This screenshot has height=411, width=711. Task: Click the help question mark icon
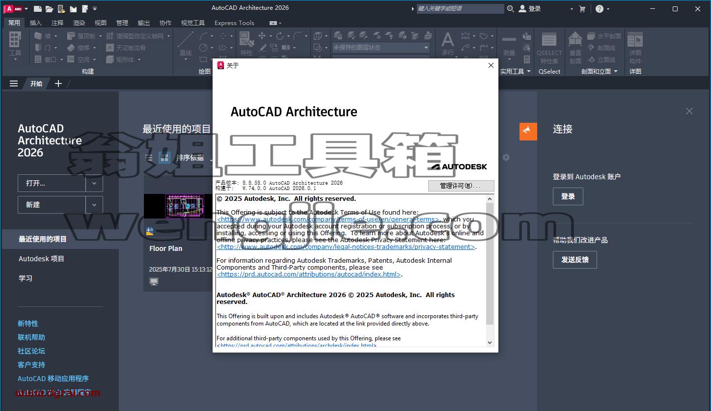pyautogui.click(x=600, y=9)
